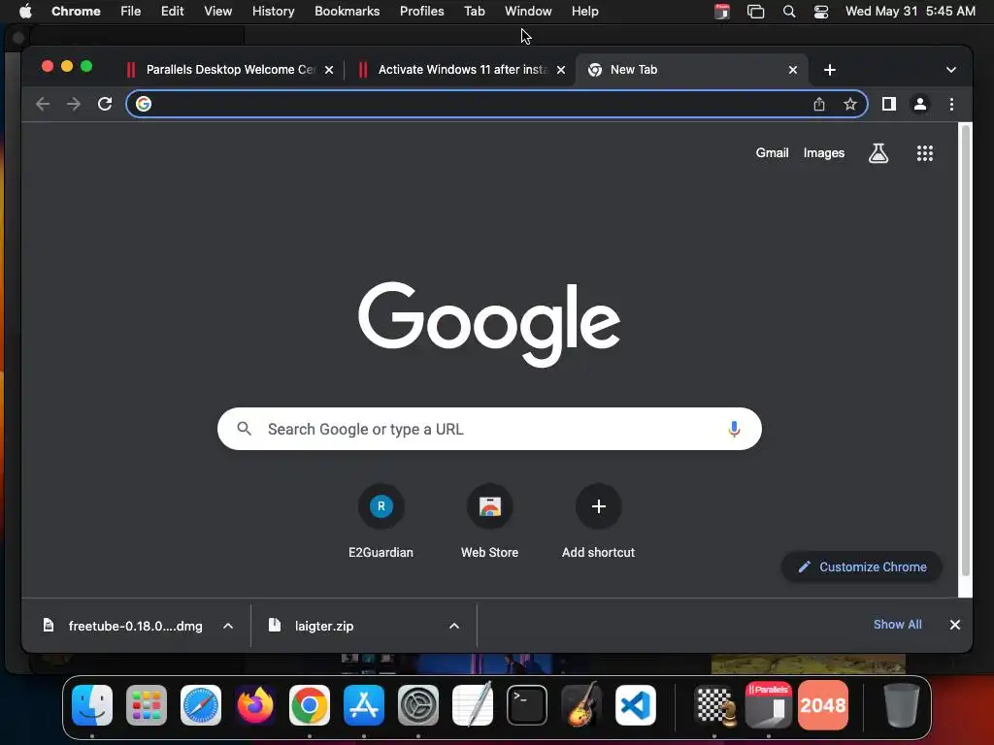
Task: Click the Google search box
Action: pyautogui.click(x=489, y=429)
